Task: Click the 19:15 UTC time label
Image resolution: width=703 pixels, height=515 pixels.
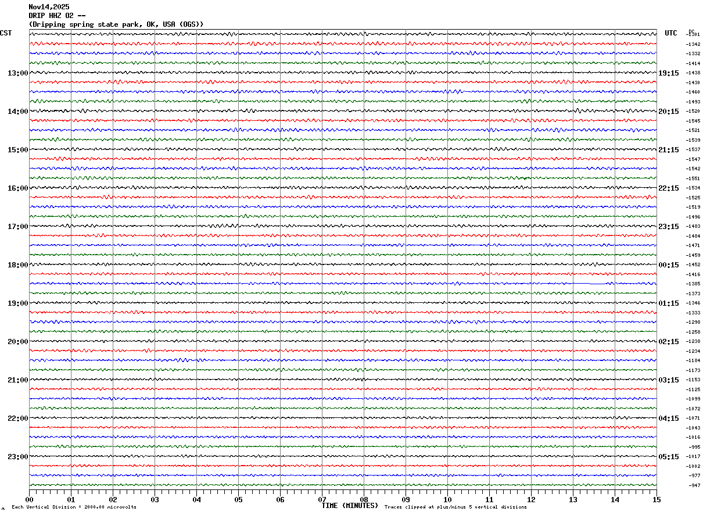Action: coord(669,73)
